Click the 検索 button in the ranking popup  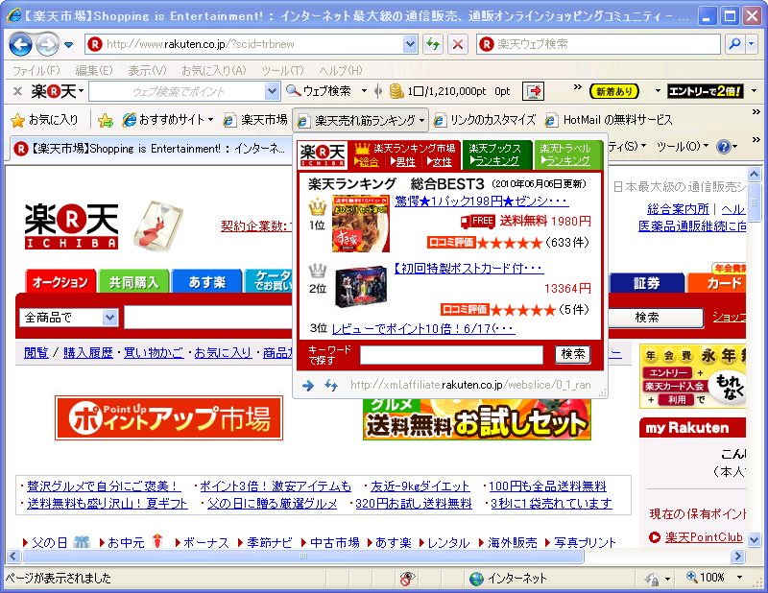point(572,354)
